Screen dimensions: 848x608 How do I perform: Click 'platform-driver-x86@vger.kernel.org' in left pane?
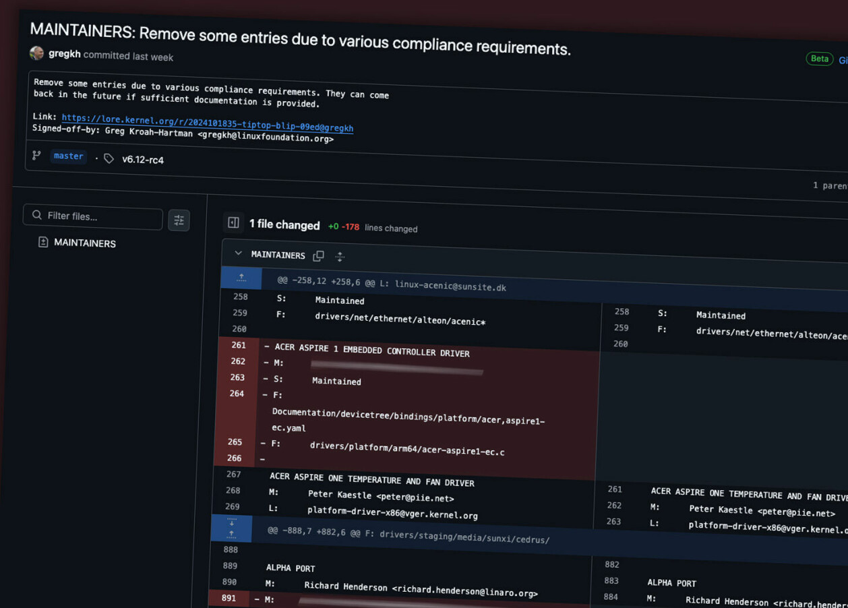(x=392, y=513)
